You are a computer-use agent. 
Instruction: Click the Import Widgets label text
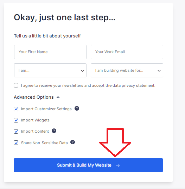(35, 120)
